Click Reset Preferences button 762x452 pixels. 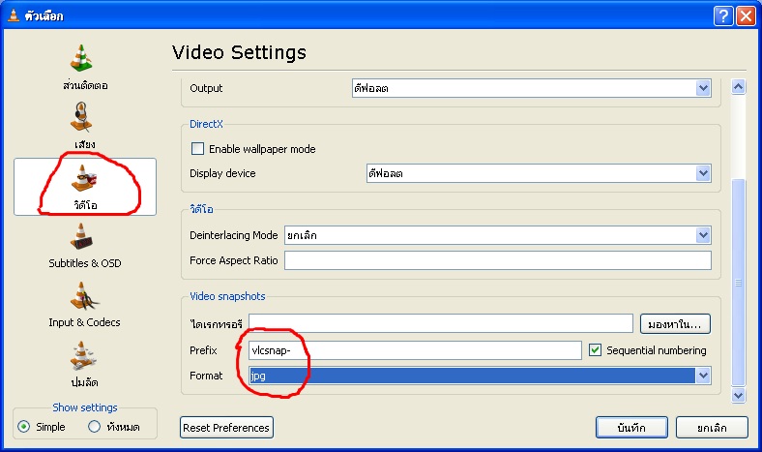point(226,428)
